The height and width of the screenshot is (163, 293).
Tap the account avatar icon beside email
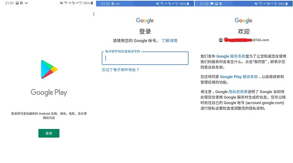click(221, 40)
